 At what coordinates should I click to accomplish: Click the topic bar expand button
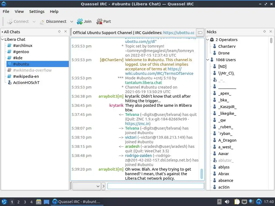coord(200,32)
